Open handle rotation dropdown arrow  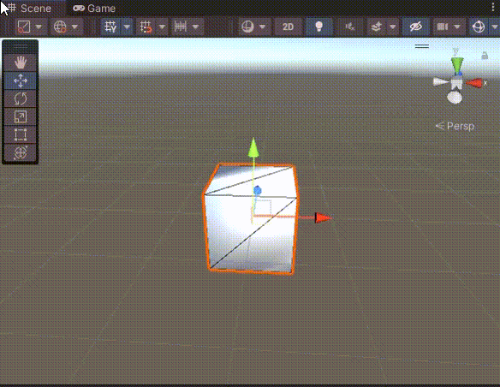pos(74,27)
